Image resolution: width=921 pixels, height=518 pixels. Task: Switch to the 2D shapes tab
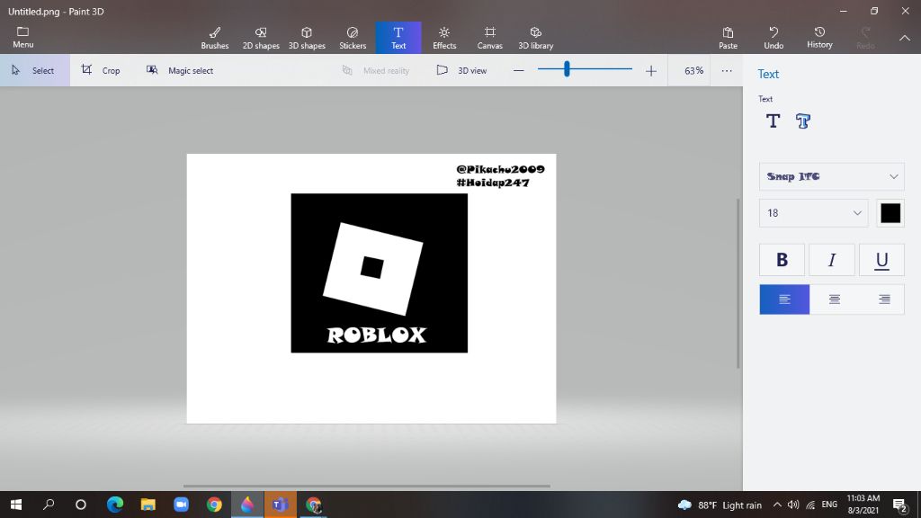261,38
